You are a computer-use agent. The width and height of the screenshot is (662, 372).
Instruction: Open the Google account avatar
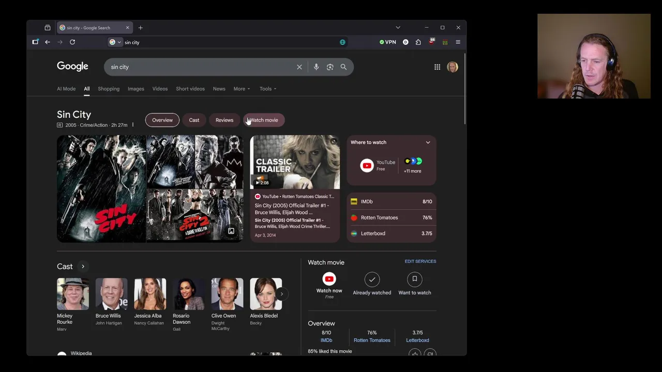453,67
